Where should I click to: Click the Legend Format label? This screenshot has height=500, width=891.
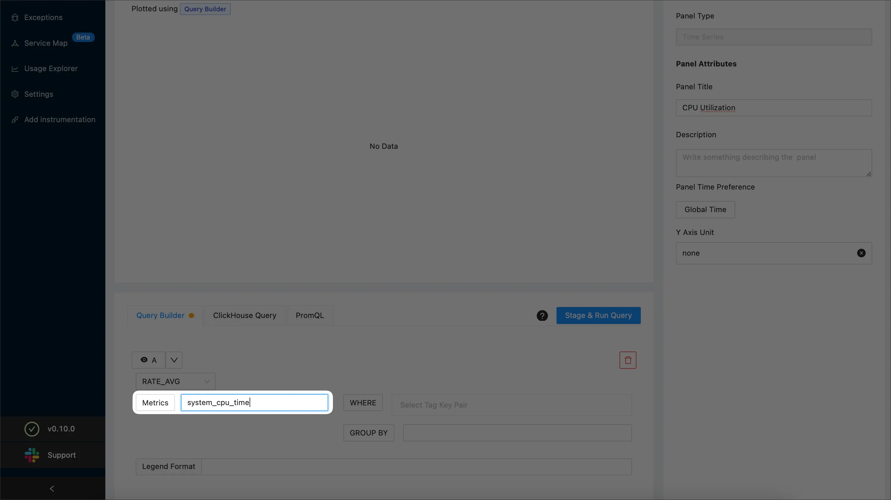169,467
